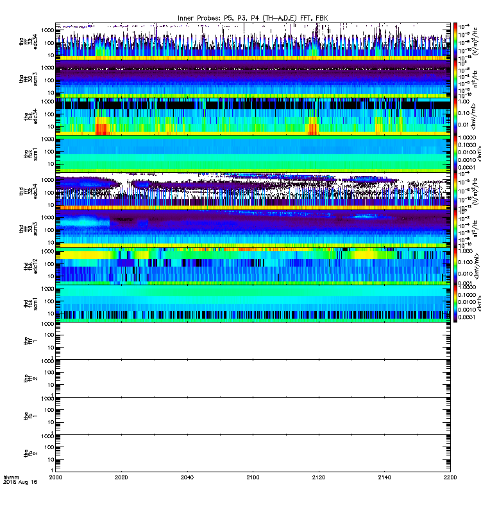This screenshot has height=514, width=481.
Task: Select the 'thd fbk scm1' axis label
Action: [31, 304]
